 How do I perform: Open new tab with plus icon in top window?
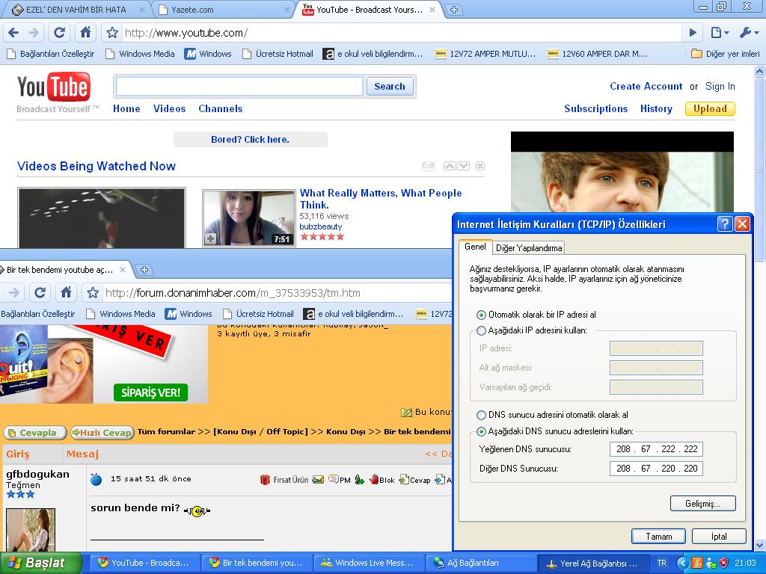click(454, 10)
